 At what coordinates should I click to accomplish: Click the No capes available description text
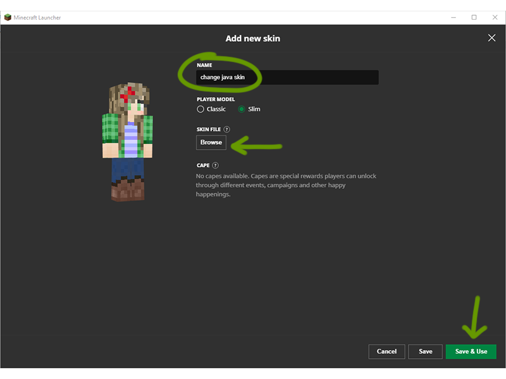(286, 185)
